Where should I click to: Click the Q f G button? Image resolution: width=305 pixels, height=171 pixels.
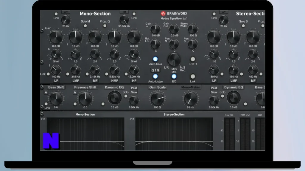pyautogui.click(x=155, y=70)
